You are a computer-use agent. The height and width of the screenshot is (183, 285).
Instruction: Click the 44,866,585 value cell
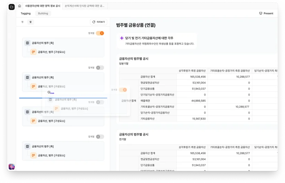coord(199,101)
